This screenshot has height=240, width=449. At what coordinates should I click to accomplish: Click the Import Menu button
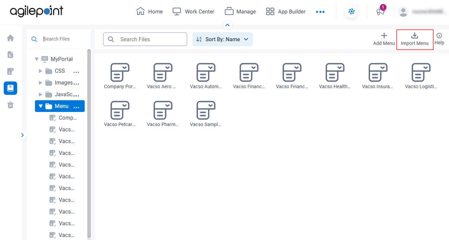pyautogui.click(x=415, y=39)
